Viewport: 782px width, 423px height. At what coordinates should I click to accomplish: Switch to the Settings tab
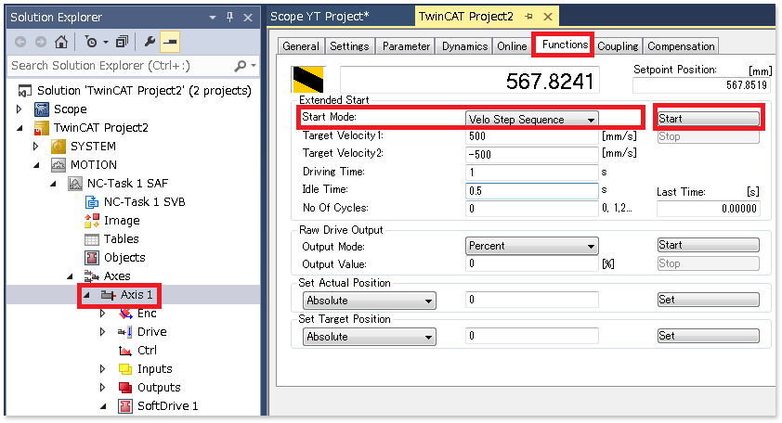349,46
